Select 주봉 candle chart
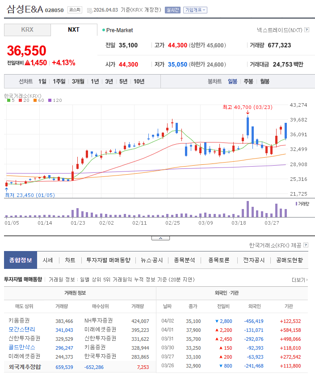The width and height of the screenshot is (315, 381). coord(248,81)
